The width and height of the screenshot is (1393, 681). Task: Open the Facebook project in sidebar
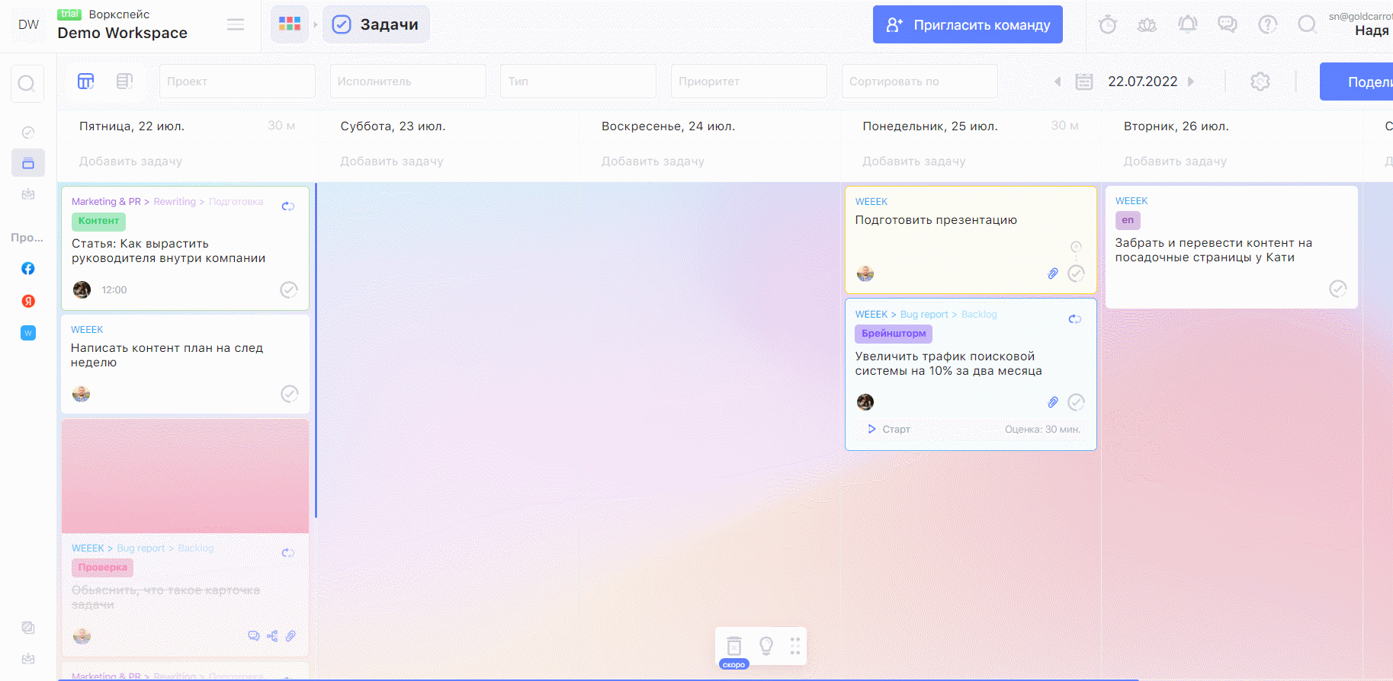point(28,268)
